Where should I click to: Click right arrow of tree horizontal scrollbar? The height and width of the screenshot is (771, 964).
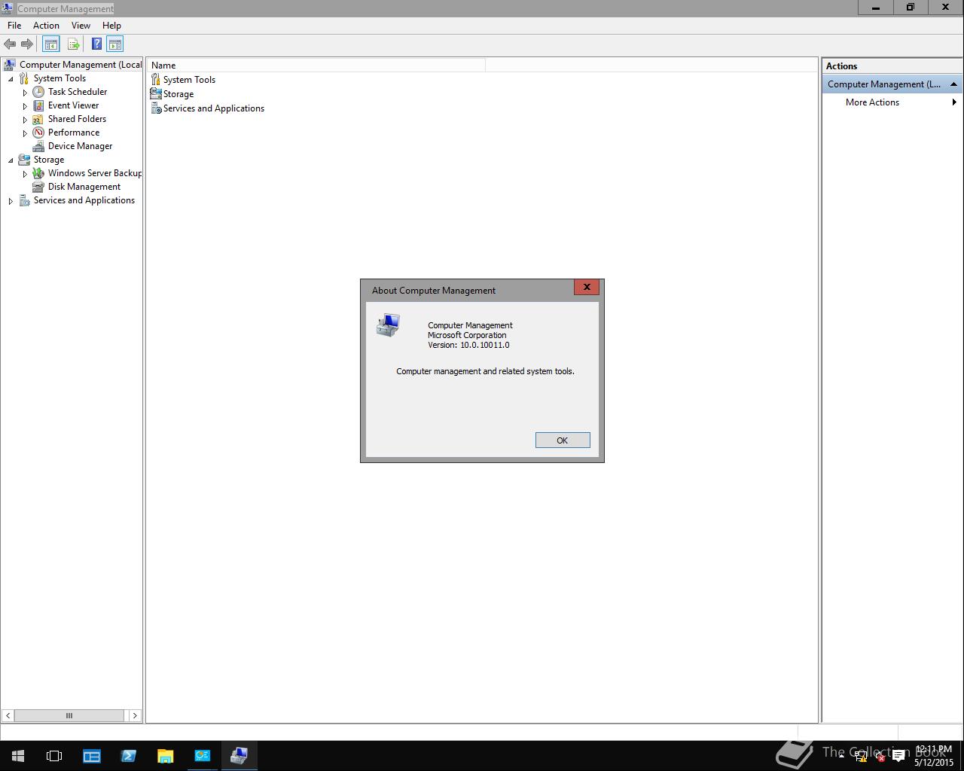(x=135, y=715)
